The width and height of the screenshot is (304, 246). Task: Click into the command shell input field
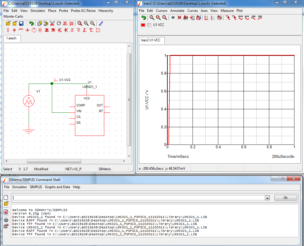click(139, 198)
